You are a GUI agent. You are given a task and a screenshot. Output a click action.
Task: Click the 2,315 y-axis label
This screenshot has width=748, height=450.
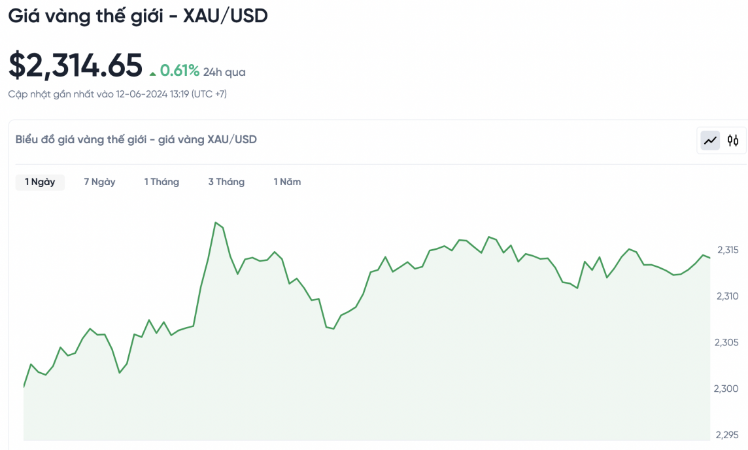[x=728, y=250]
